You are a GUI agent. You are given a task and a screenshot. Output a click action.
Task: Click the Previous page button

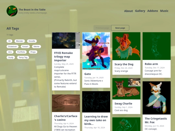tap(102, 28)
